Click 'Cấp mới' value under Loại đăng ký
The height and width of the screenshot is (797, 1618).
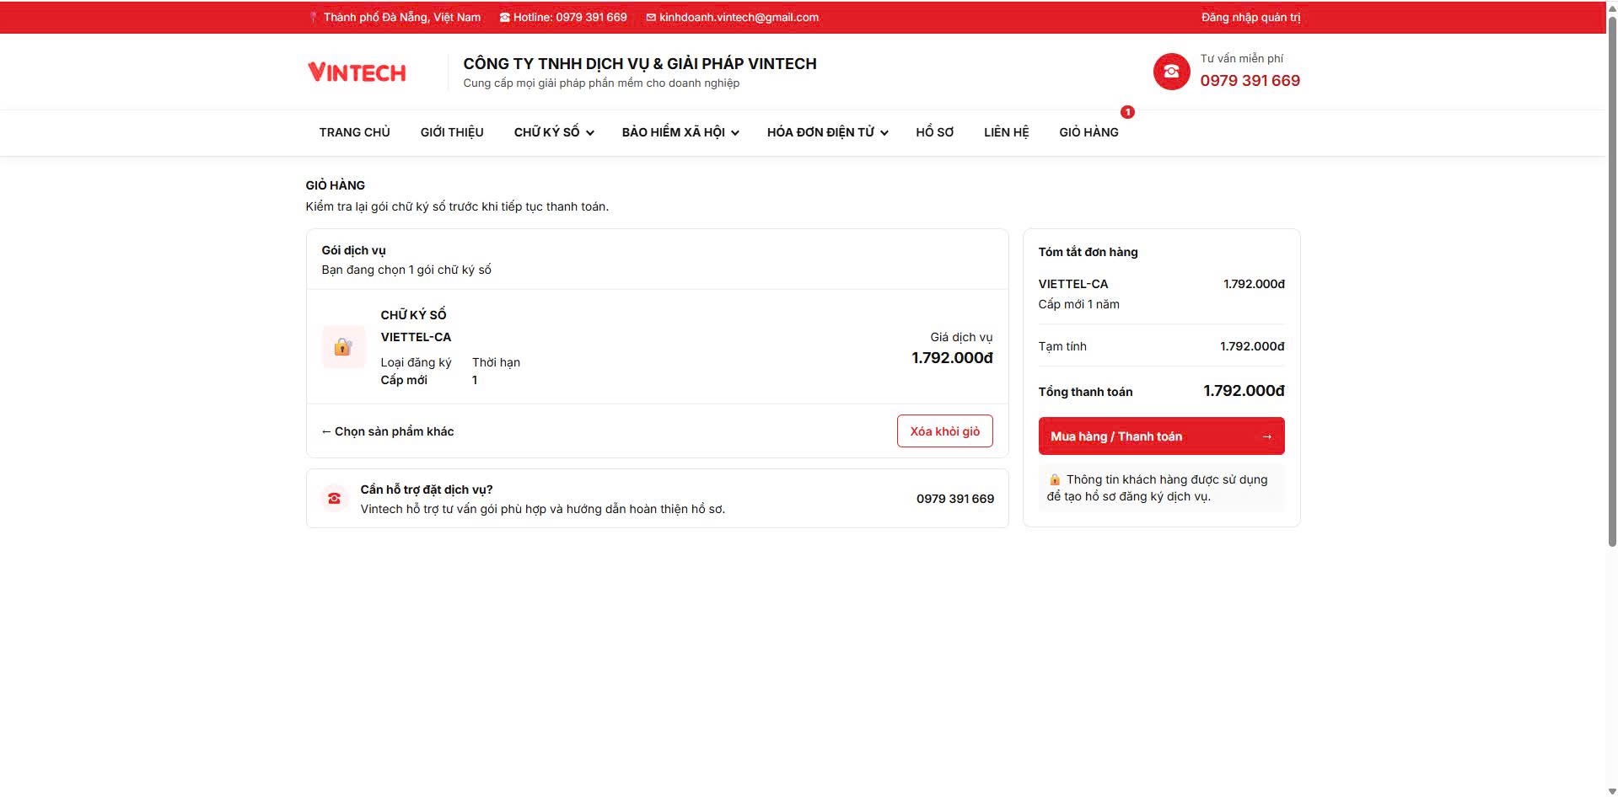[x=404, y=380]
